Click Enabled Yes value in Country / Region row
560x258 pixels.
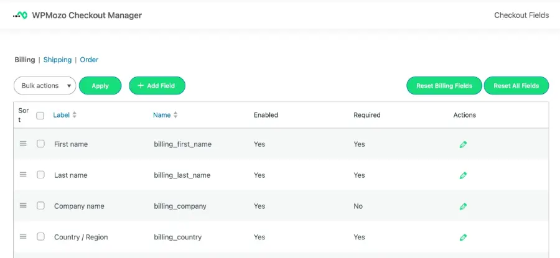[259, 237]
